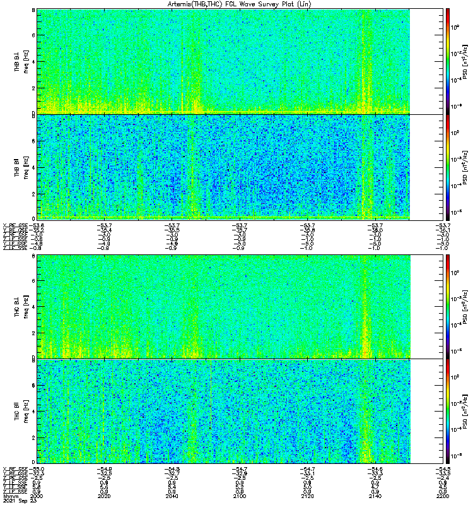Click the 2100 time tick label
This screenshot has height=505, width=473.
tap(240, 496)
